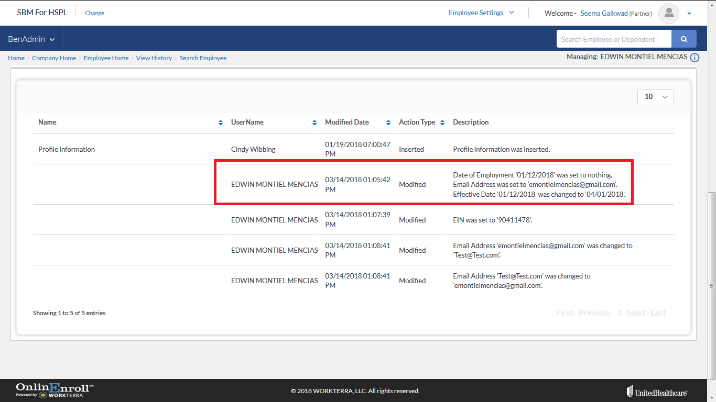Viewport: 716px width, 402px height.
Task: Open View History breadcrumb
Action: coord(154,58)
